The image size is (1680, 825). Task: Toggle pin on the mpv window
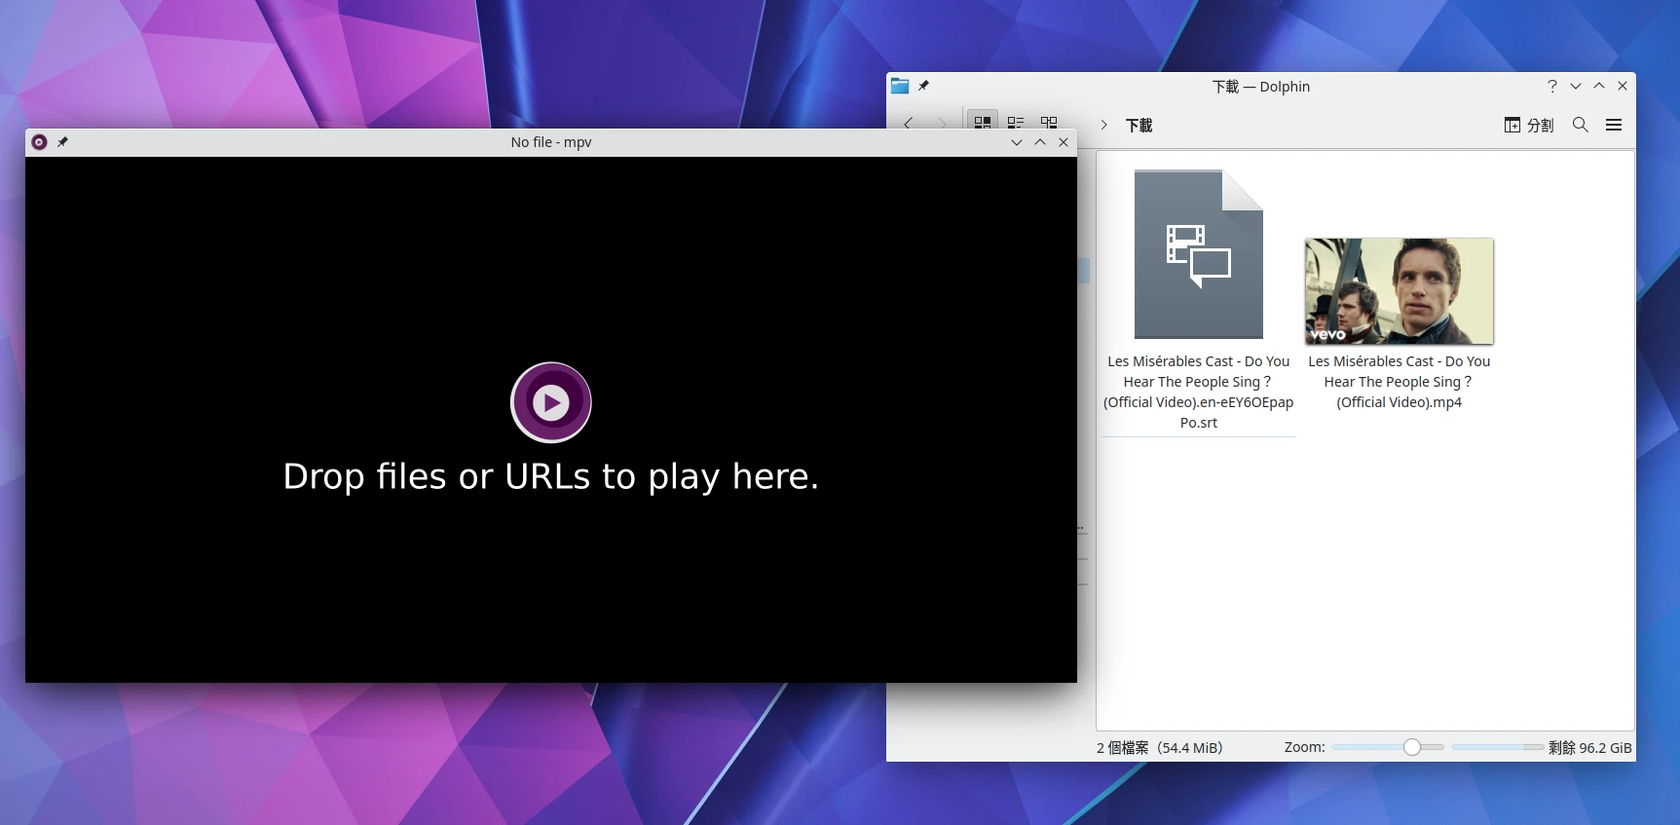[x=62, y=142]
